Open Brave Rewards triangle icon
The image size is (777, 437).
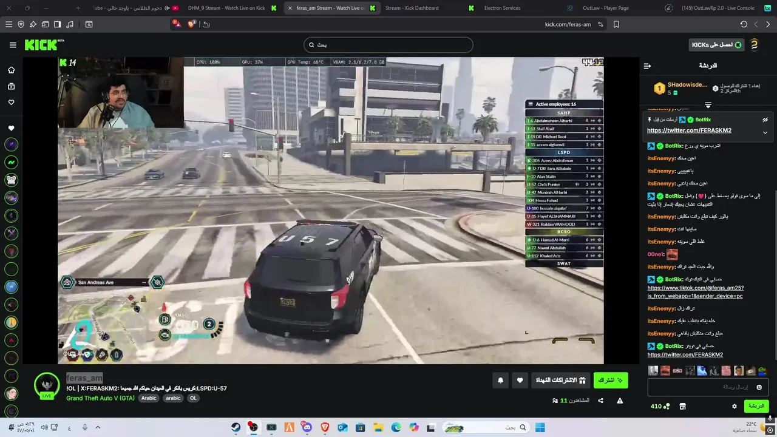(x=176, y=24)
